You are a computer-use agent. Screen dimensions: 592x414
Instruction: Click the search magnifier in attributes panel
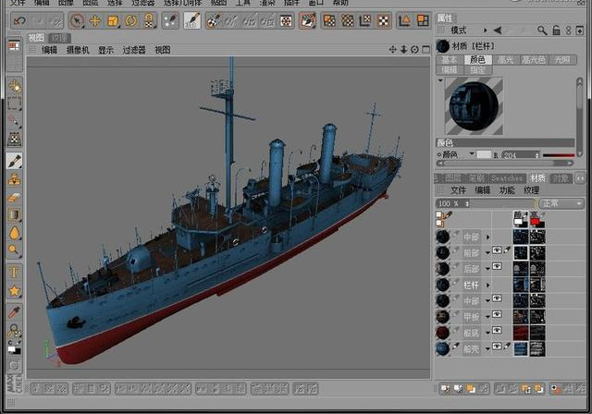[542, 30]
